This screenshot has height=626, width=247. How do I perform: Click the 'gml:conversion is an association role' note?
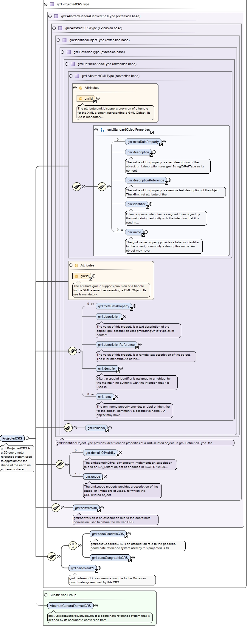tap(116, 520)
